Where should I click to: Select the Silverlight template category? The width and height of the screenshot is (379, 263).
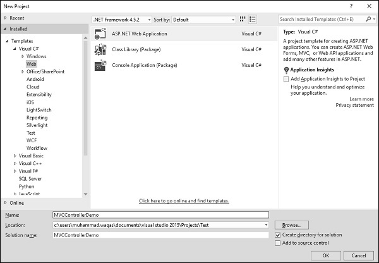(x=37, y=125)
